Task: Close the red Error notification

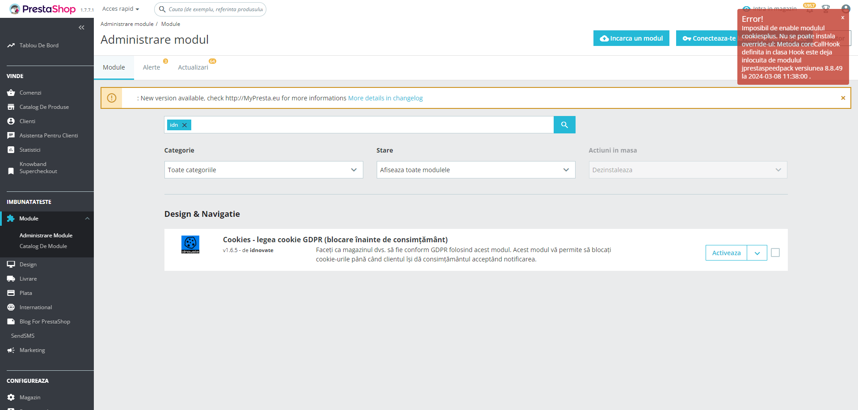Action: click(843, 18)
